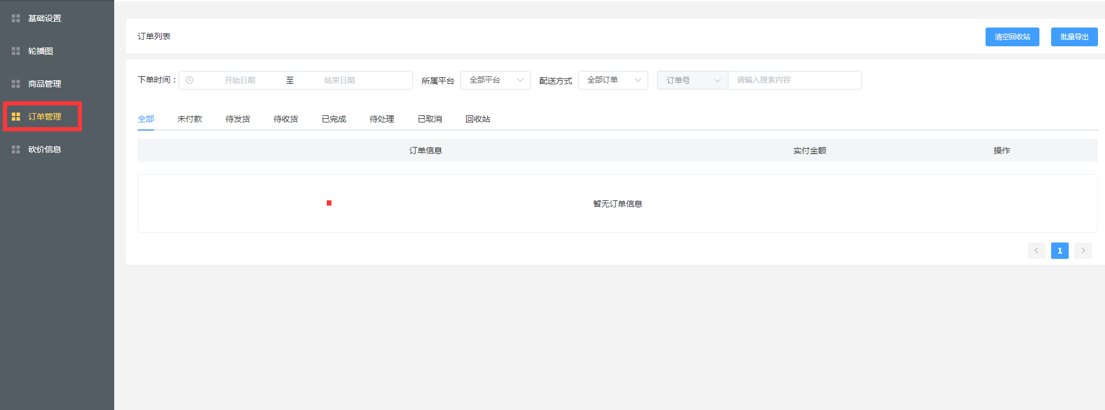
Task: Click the 订单信息 column header
Action: click(x=426, y=151)
